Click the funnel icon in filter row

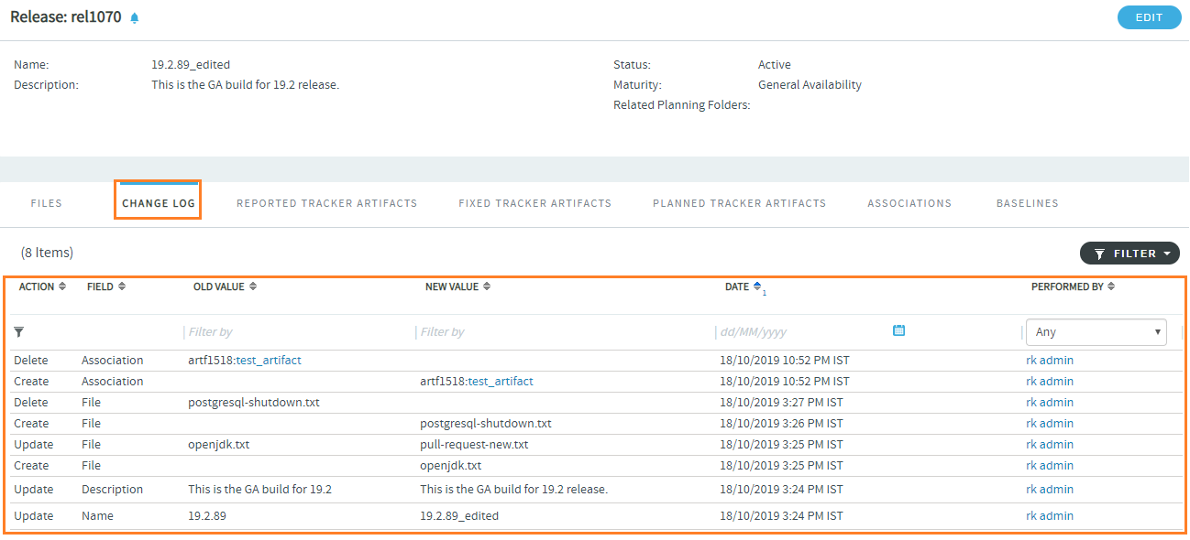[x=19, y=331]
